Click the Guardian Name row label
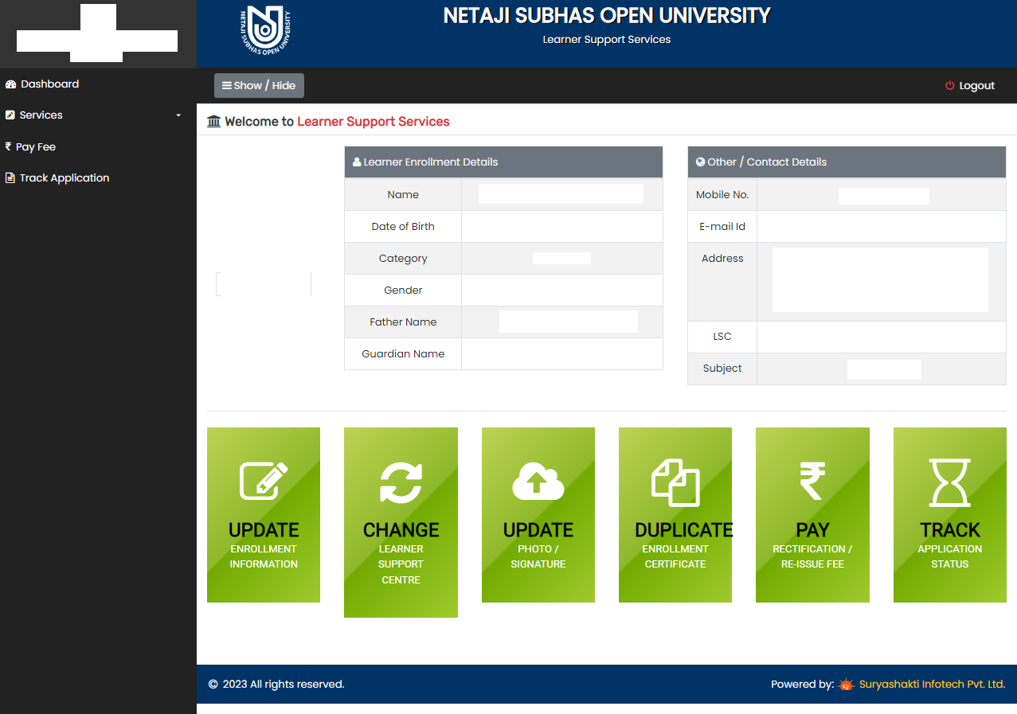The image size is (1017, 714). point(403,354)
